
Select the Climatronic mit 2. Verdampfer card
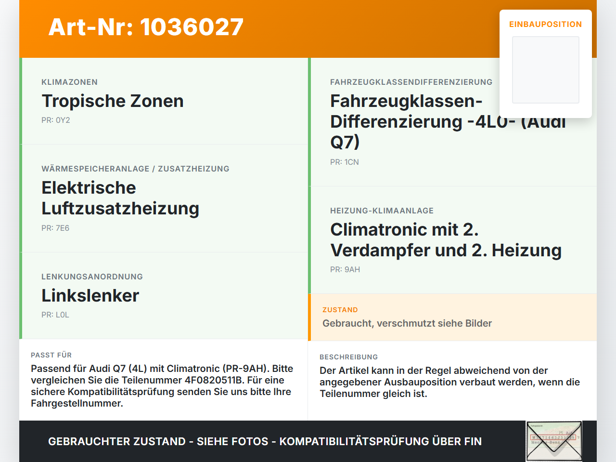(452, 240)
